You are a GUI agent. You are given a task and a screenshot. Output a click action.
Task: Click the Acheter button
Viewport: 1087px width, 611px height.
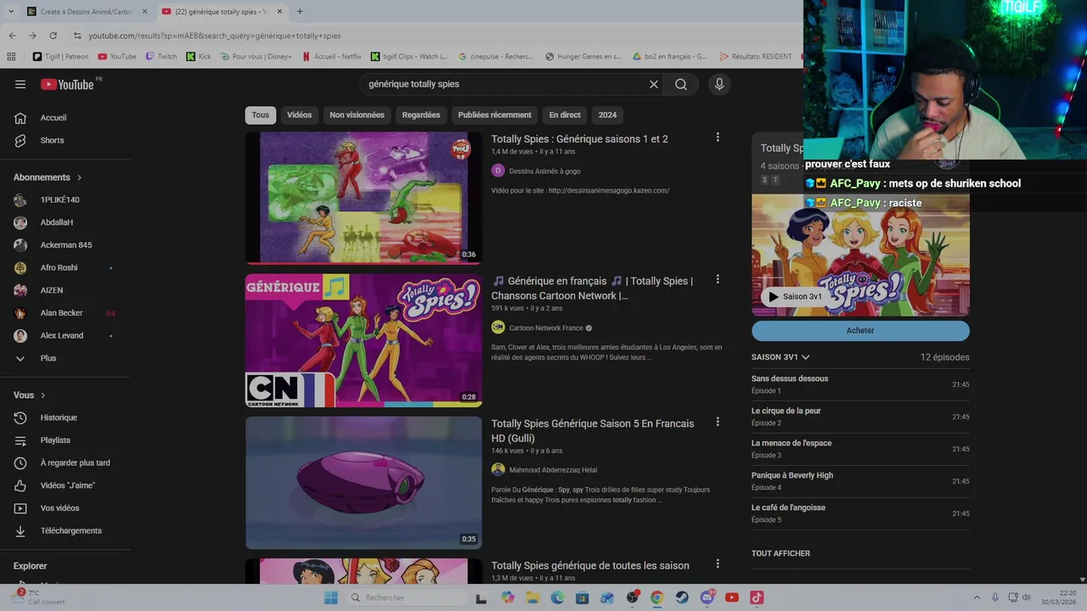[x=860, y=330]
